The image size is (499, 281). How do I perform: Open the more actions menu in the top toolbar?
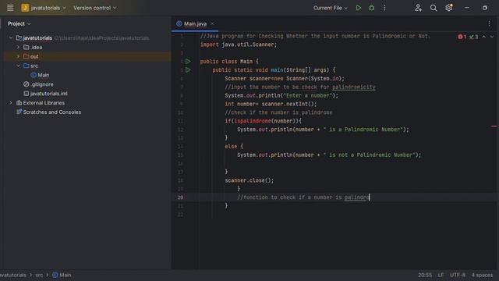click(384, 8)
